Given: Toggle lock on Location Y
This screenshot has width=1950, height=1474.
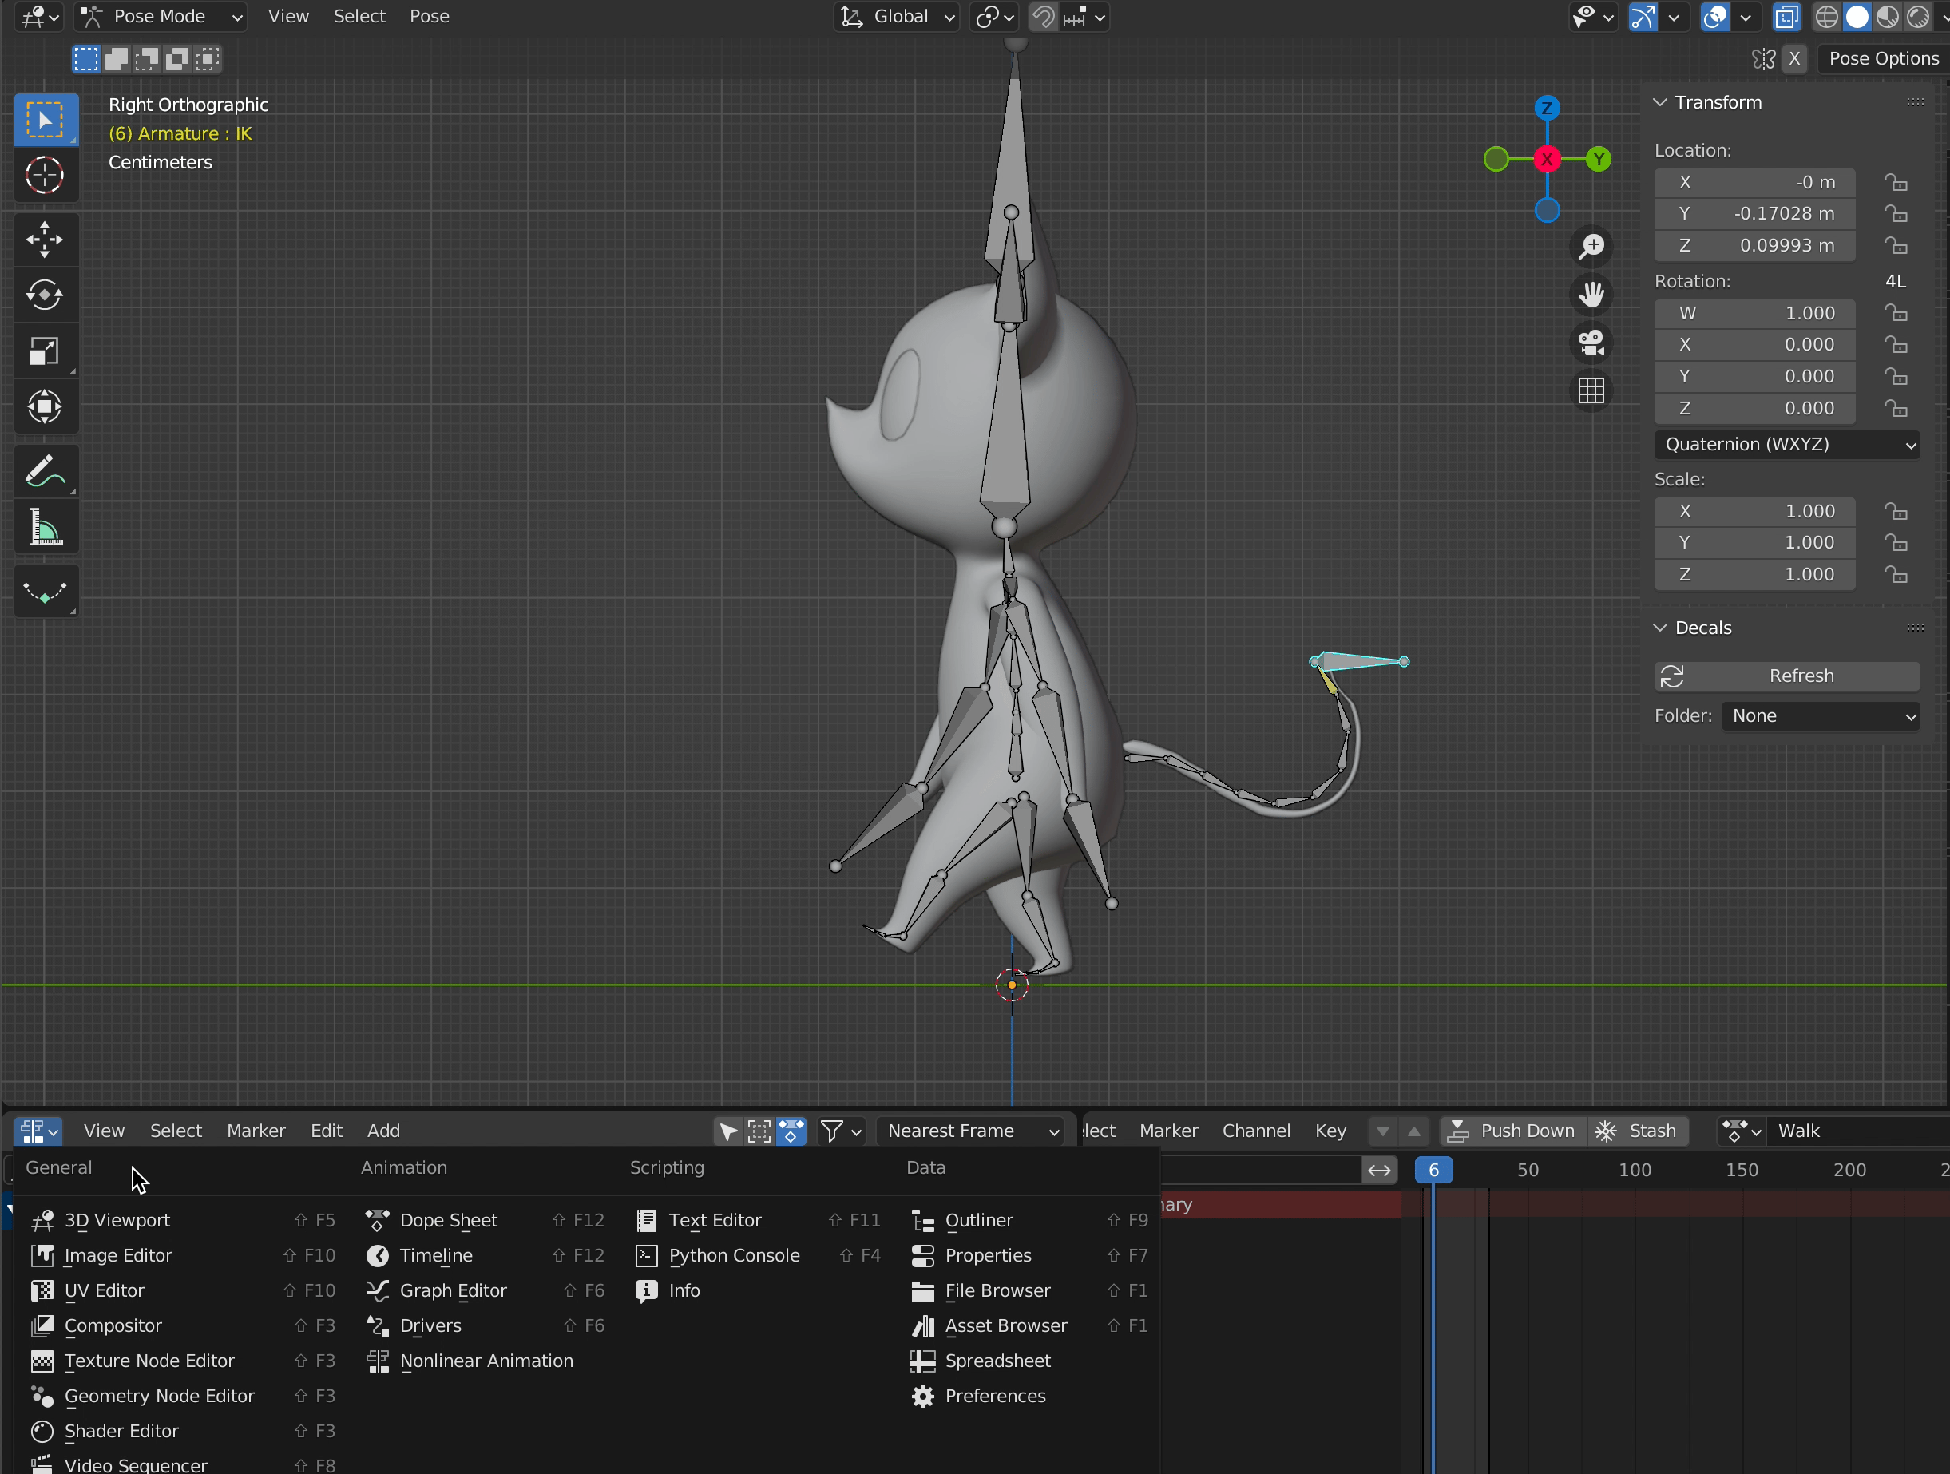Looking at the screenshot, I should [1896, 214].
